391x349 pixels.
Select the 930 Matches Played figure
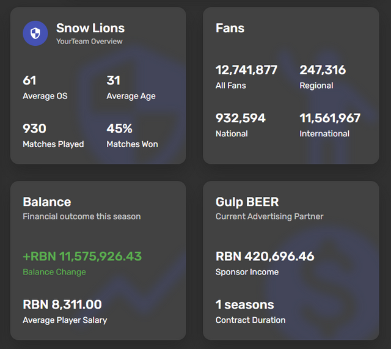point(34,128)
